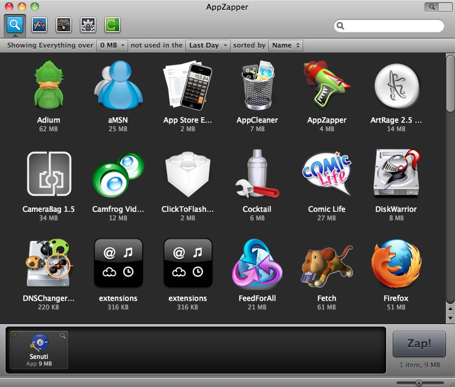This screenshot has height=387, width=455.
Task: Click the search field magnifier icon
Action: [340, 26]
